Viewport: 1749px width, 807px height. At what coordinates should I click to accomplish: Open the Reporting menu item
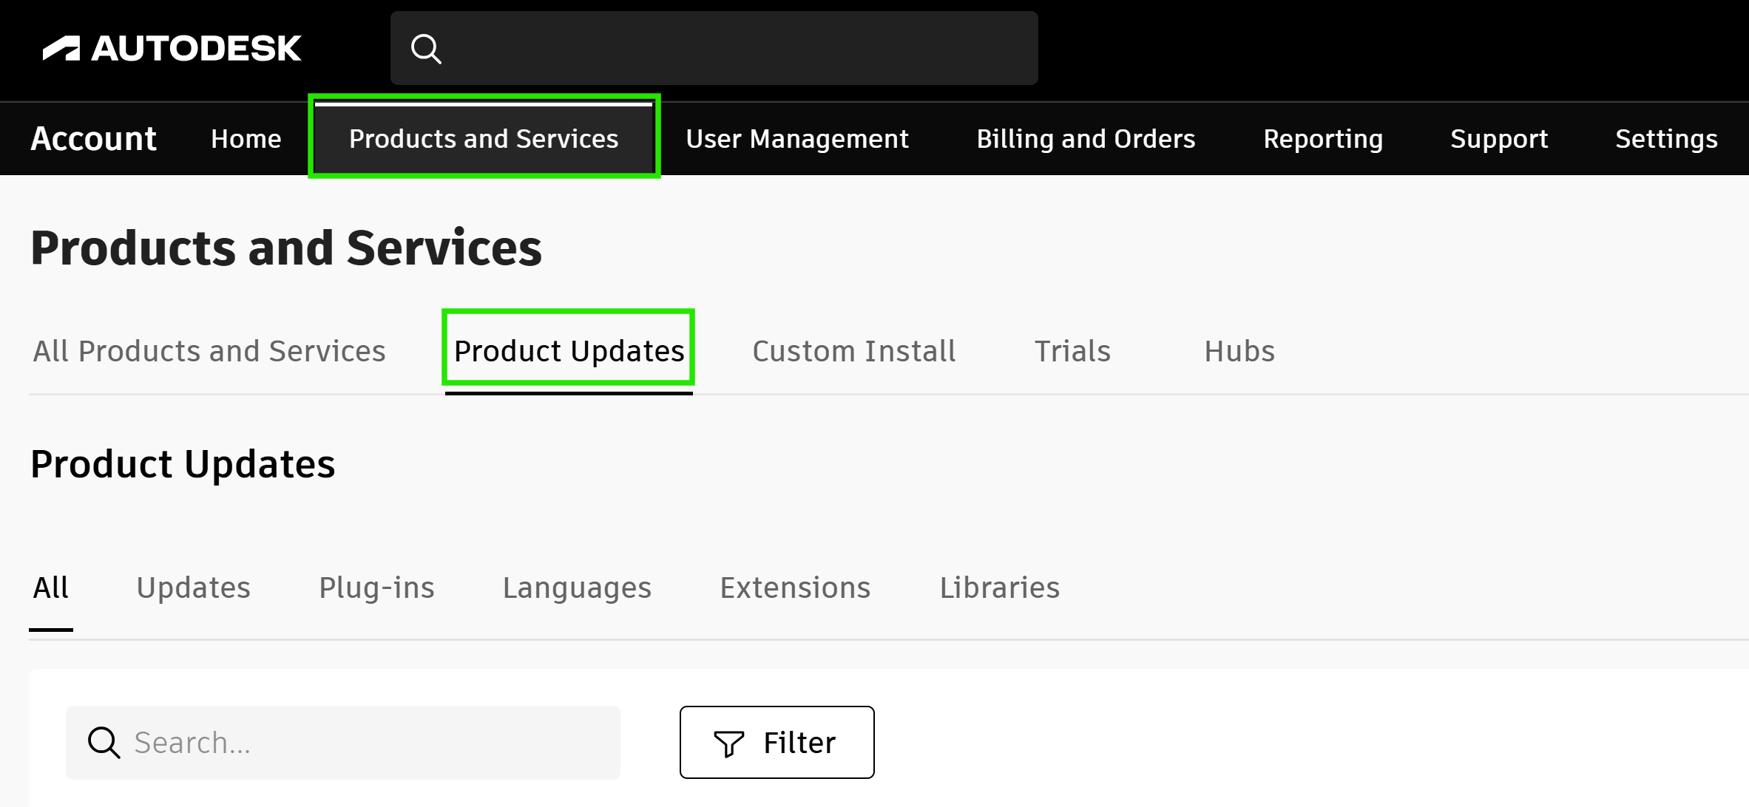pyautogui.click(x=1322, y=139)
